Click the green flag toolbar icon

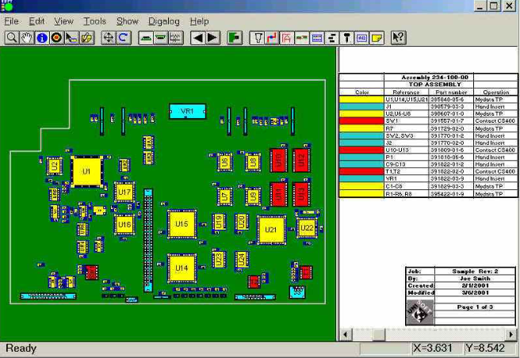pyautogui.click(x=235, y=37)
